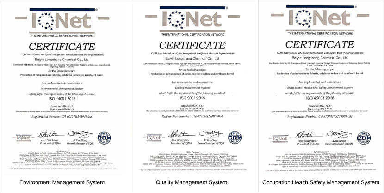The width and height of the screenshot is (384, 193).
Task: Click the 'Occupational Health and Safety Management System' line
Action: point(320,88)
